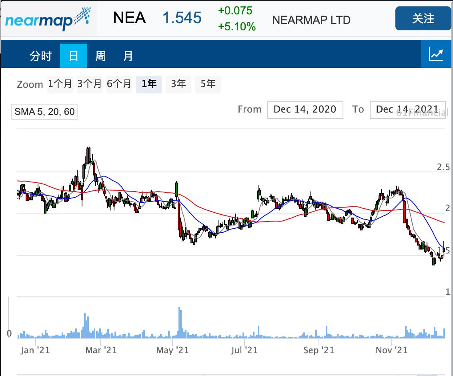Click the SMA 5, 20, 60 legend box
This screenshot has width=453, height=376.
coord(44,111)
